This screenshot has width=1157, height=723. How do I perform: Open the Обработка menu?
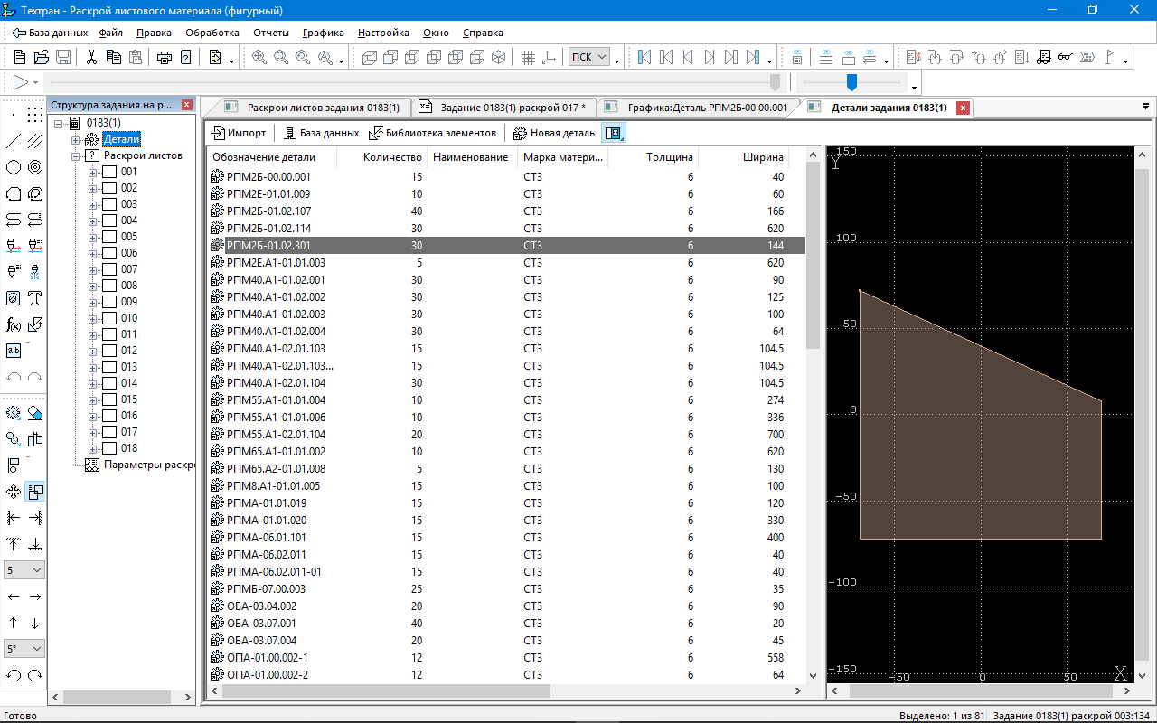click(212, 33)
